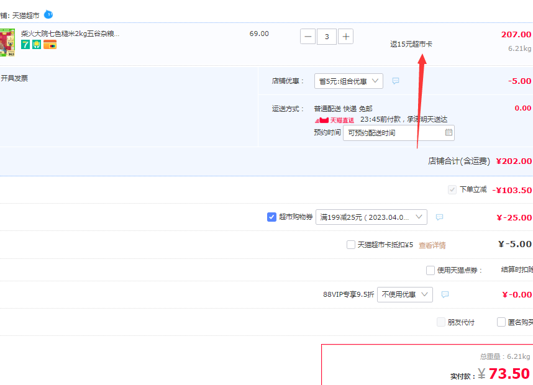533x385 pixels.
Task: Click the 普通配送 快递 免邮 shipping text
Action: [x=343, y=109]
